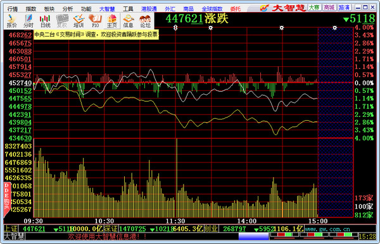Screen dimensions: 380x244
Task: Click the 培训 training toolbar icon
Action: (x=79, y=21)
